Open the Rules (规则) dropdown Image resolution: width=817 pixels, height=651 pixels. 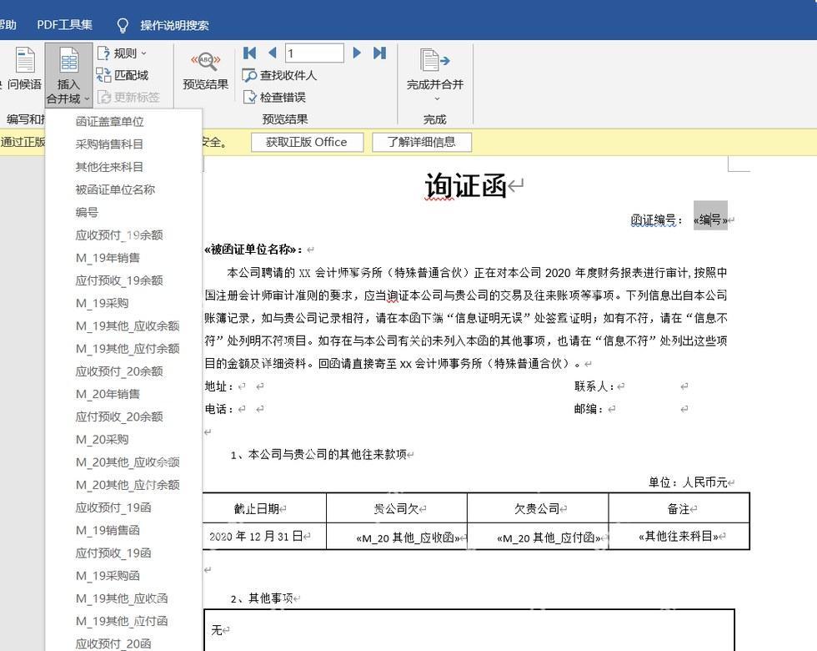pos(123,53)
